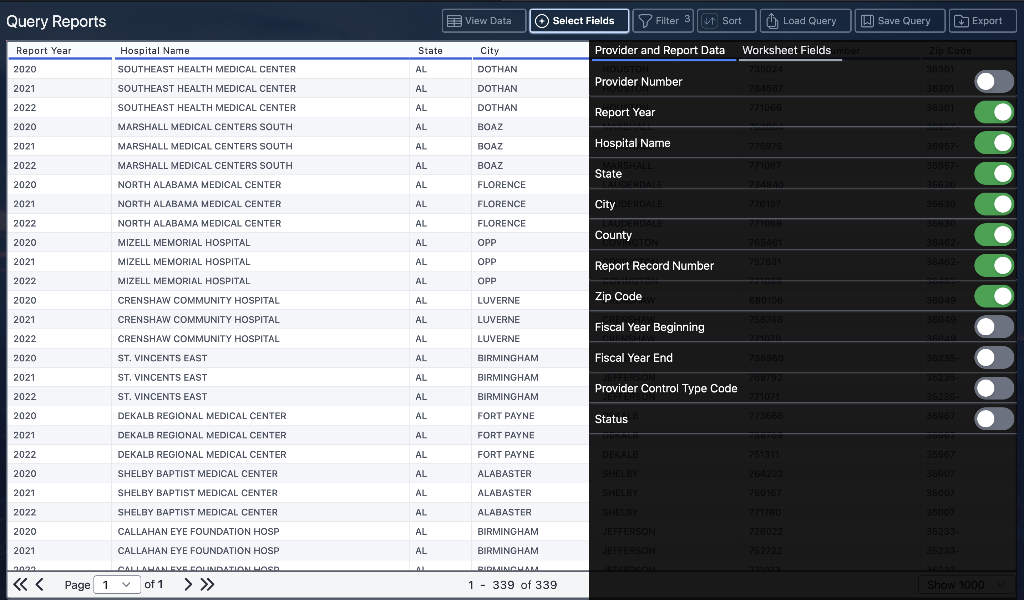Screen dimensions: 1024x600
Task: Click the Filter funnel icon
Action: click(645, 21)
